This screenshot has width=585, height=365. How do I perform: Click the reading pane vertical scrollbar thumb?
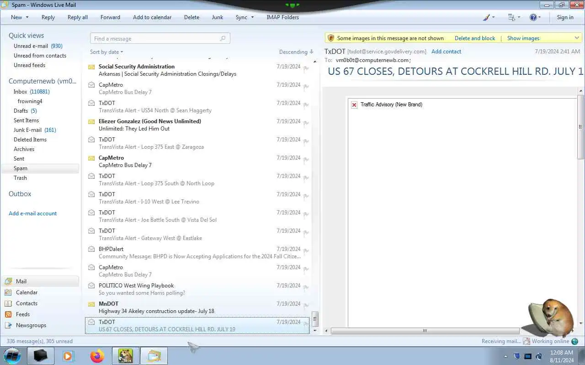(x=581, y=127)
